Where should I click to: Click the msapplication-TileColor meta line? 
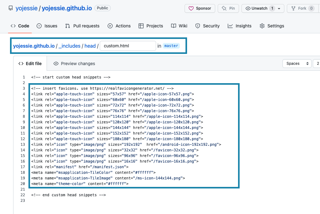(94, 173)
